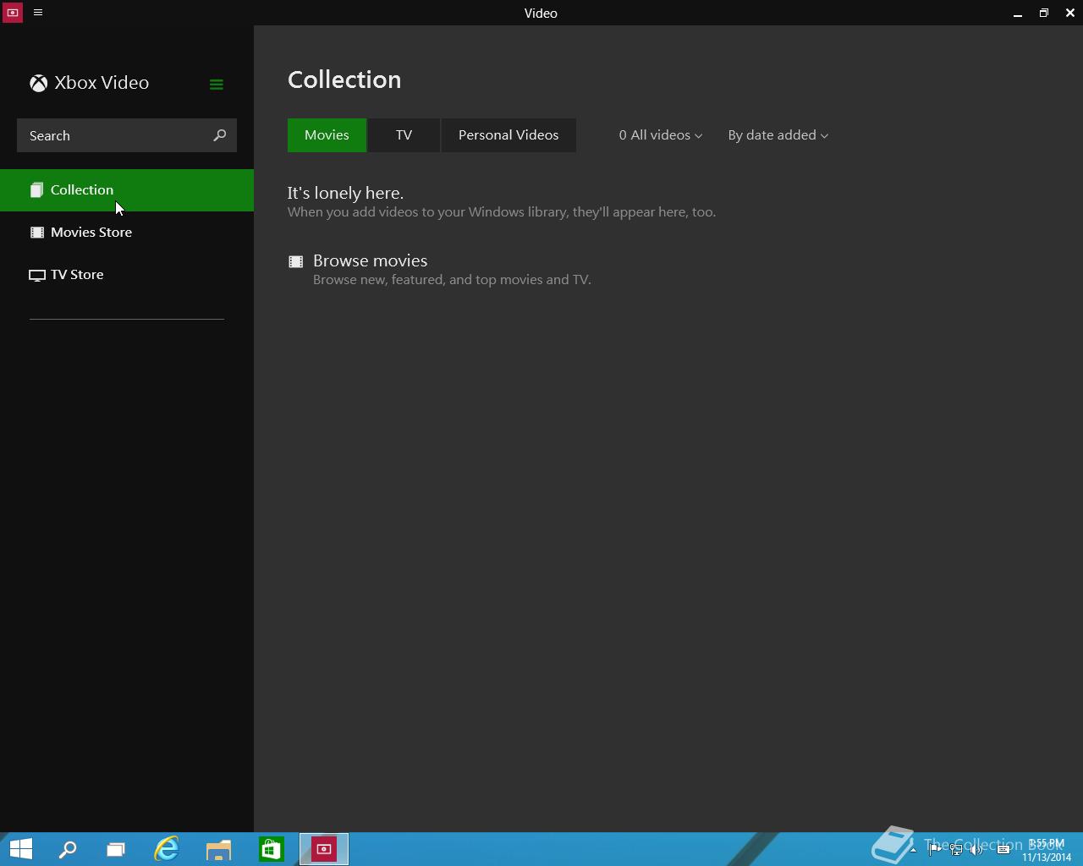Select the Movies tab
1083x866 pixels.
click(x=327, y=135)
